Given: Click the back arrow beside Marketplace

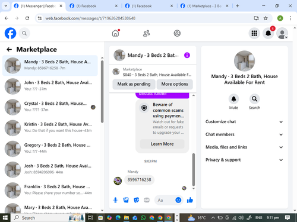Looking at the screenshot, I should click(9, 49).
